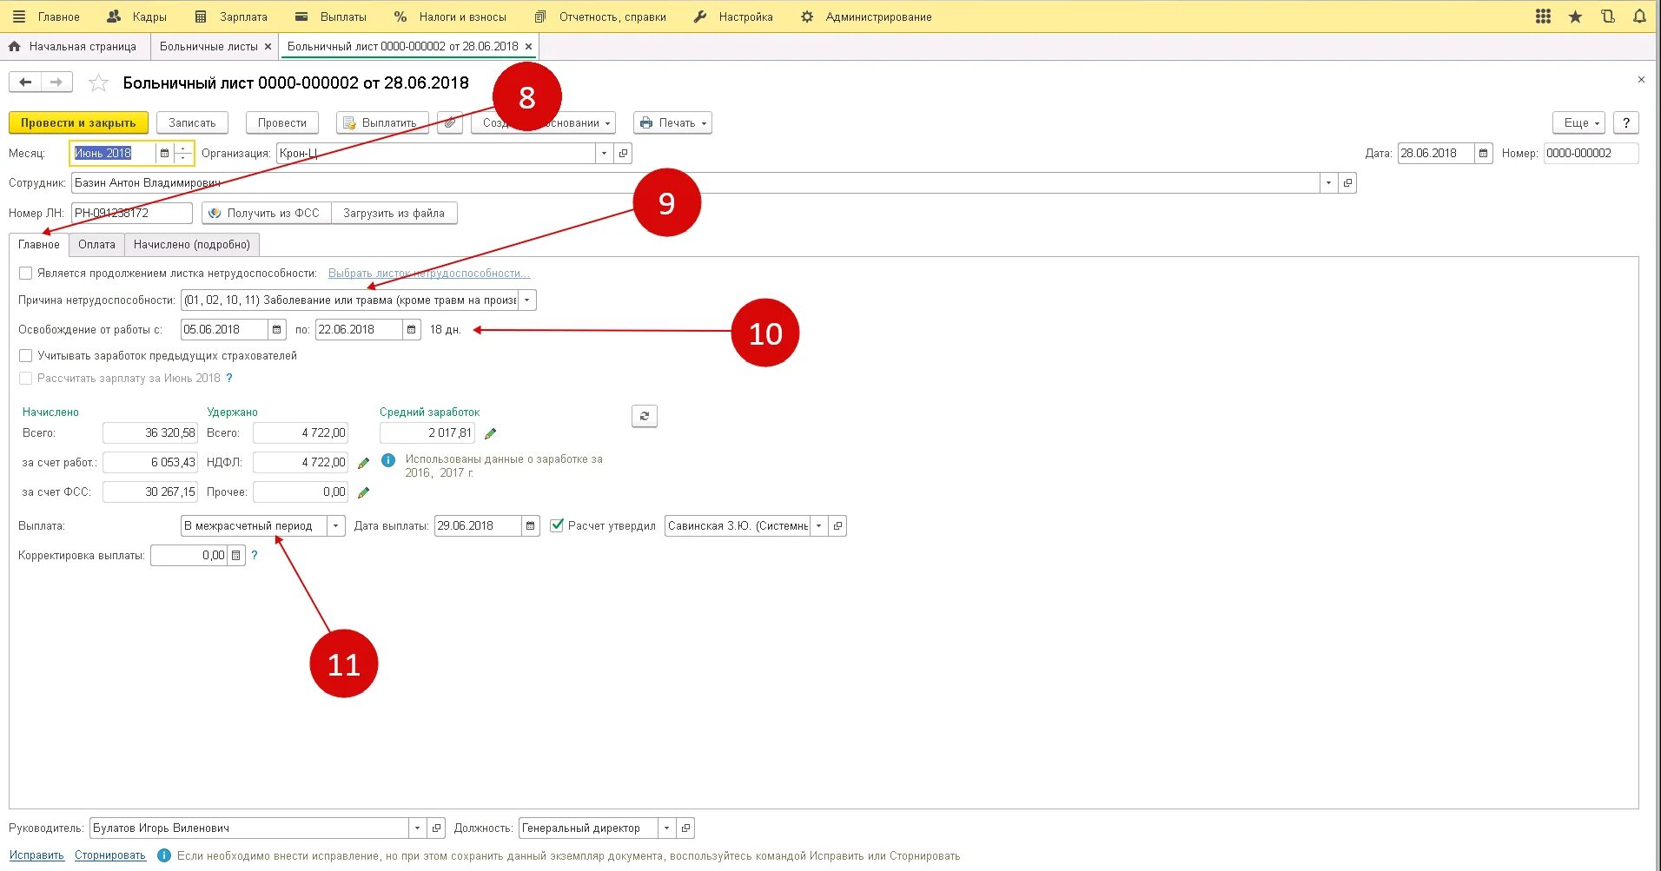Viewport: 1661px width, 871px height.
Task: Edit Прочее deductions with the pencil icon
Action: point(363,492)
